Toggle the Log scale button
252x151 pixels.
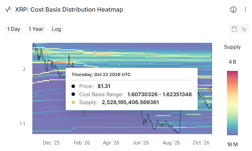pos(56,29)
